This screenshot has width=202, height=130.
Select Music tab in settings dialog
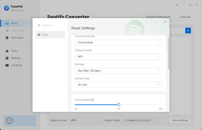(x=50, y=35)
